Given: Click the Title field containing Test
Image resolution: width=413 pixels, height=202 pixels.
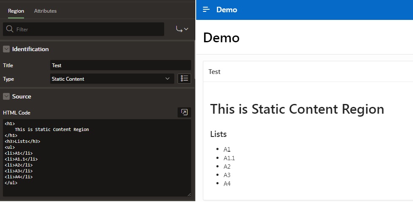Looking at the screenshot, I should click(x=120, y=65).
